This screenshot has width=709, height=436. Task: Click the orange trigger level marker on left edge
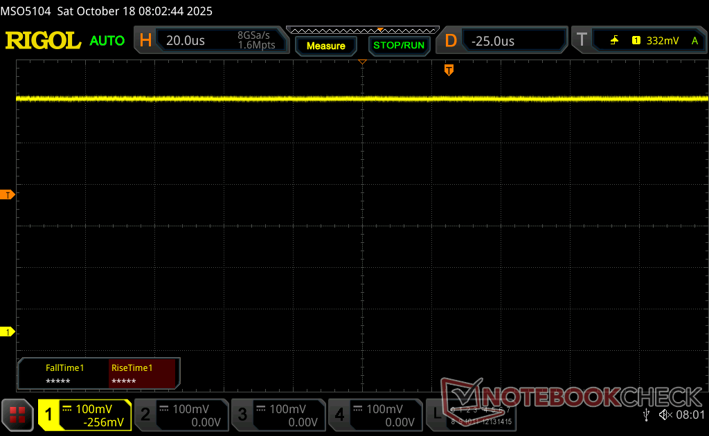(8, 195)
